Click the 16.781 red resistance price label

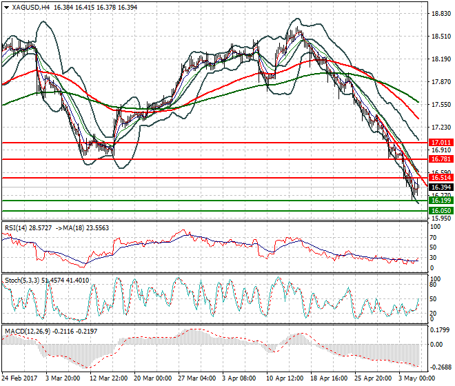(441, 159)
